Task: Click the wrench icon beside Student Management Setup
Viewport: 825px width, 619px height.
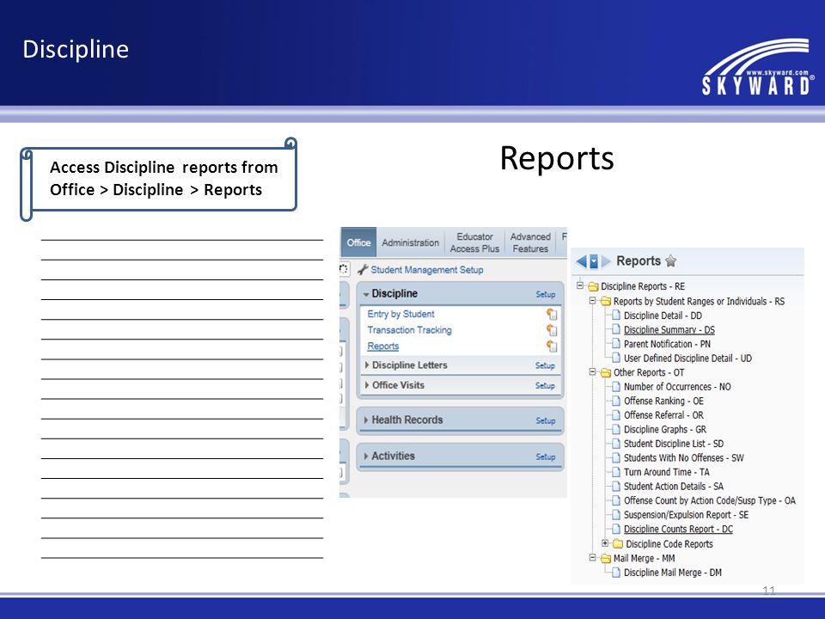Action: [363, 269]
